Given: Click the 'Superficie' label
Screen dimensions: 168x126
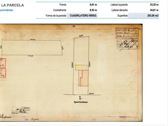Looking at the screenshot, I should pyautogui.click(x=122, y=15).
